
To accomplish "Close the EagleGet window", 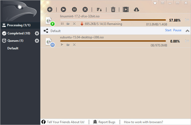I will coord(186,3).
